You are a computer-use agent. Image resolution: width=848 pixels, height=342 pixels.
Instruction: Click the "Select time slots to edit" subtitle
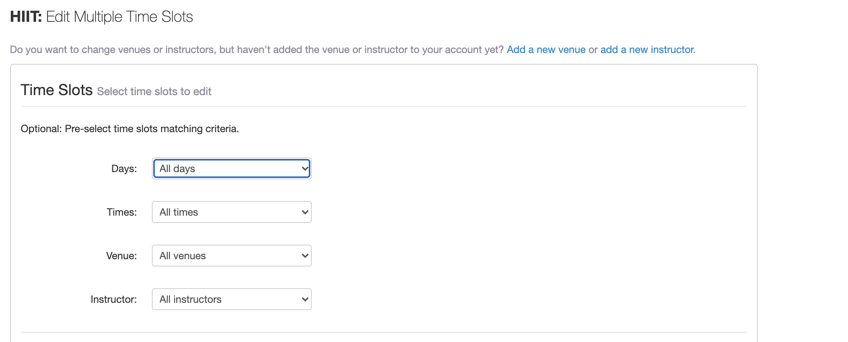coord(154,91)
